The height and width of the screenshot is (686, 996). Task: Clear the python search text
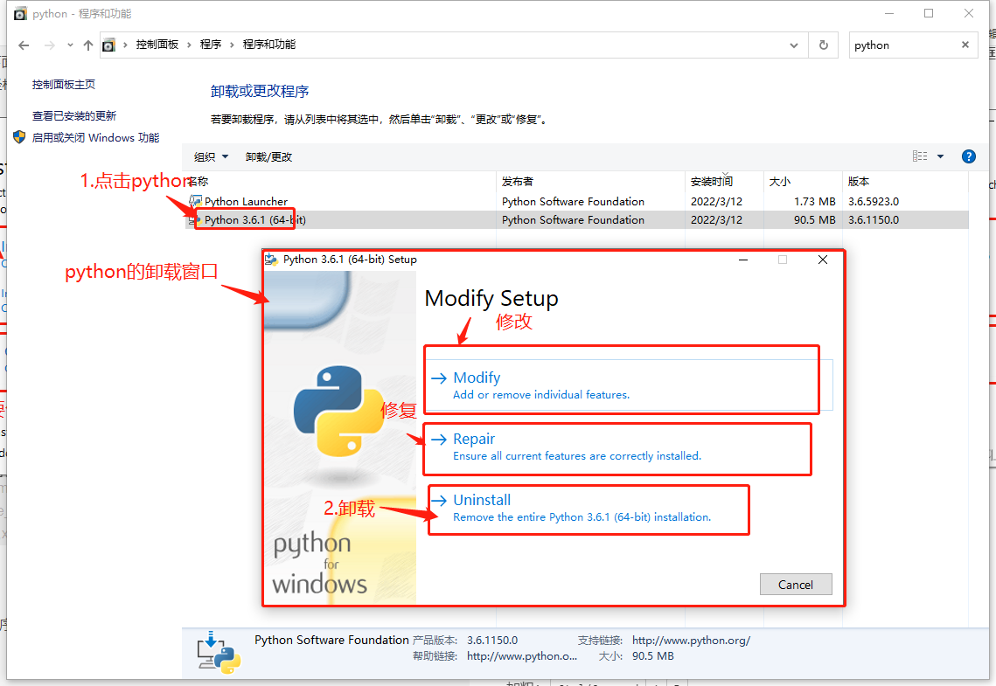[965, 45]
